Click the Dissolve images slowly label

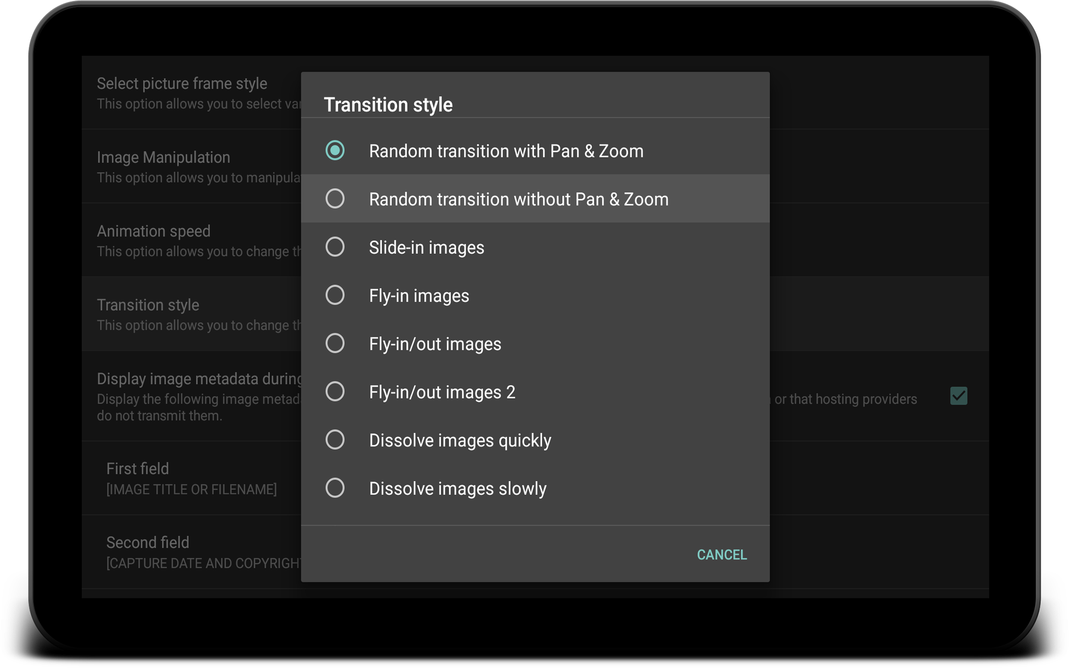(x=458, y=489)
